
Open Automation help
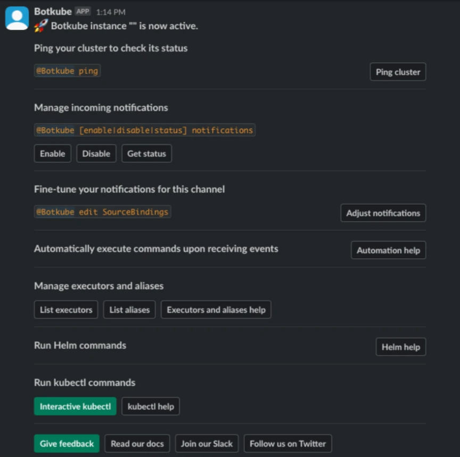pos(388,250)
